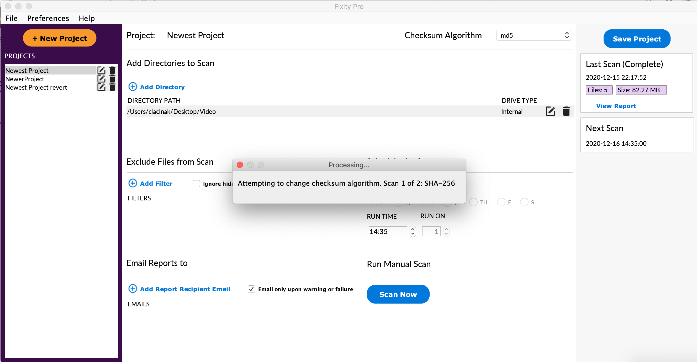
Task: Edit the /Users/clacinak/Desktop/Video directory
Action: pos(550,111)
